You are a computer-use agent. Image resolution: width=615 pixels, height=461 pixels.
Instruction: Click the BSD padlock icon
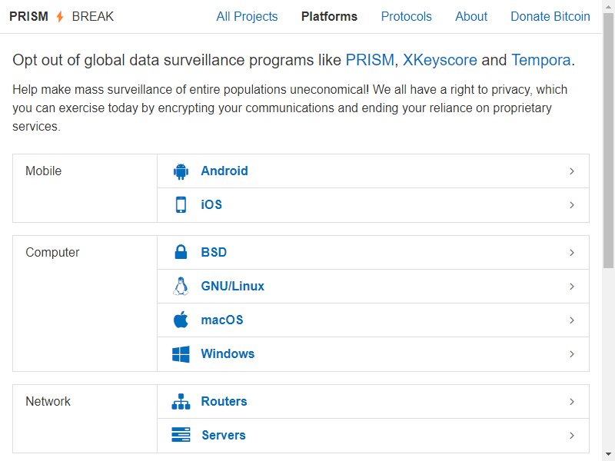(181, 252)
